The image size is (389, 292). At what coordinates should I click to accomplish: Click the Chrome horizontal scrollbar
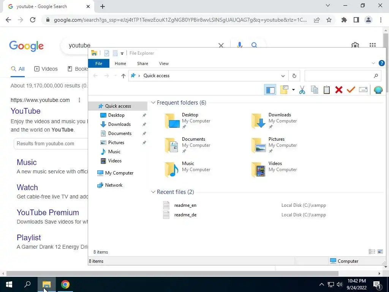[x=172, y=274]
